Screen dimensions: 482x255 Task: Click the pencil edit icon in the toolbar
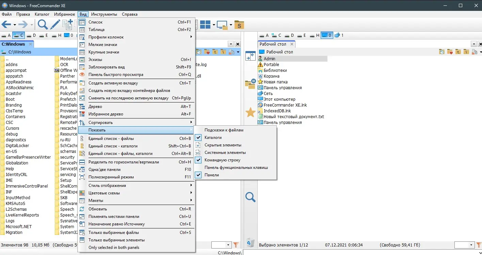pyautogui.click(x=55, y=25)
